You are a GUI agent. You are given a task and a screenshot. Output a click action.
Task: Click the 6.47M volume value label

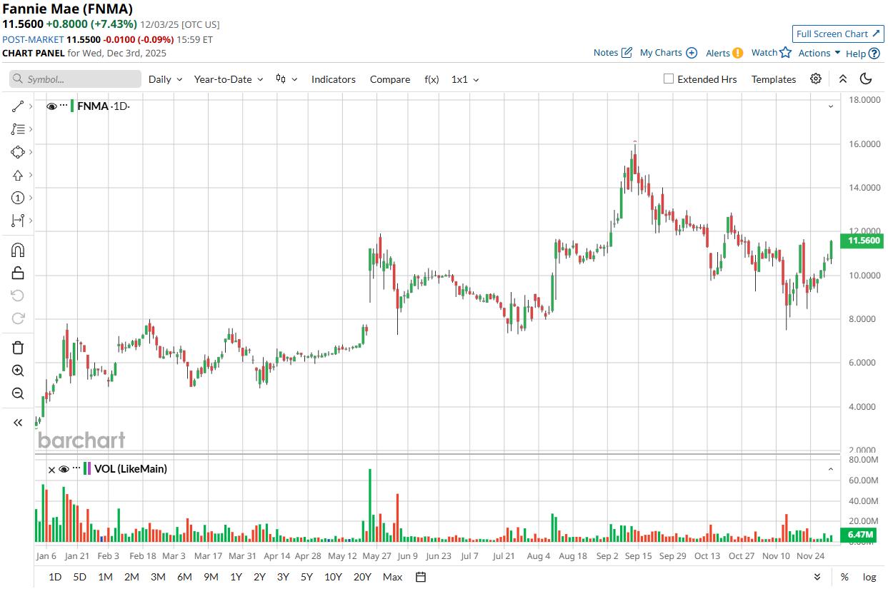859,535
